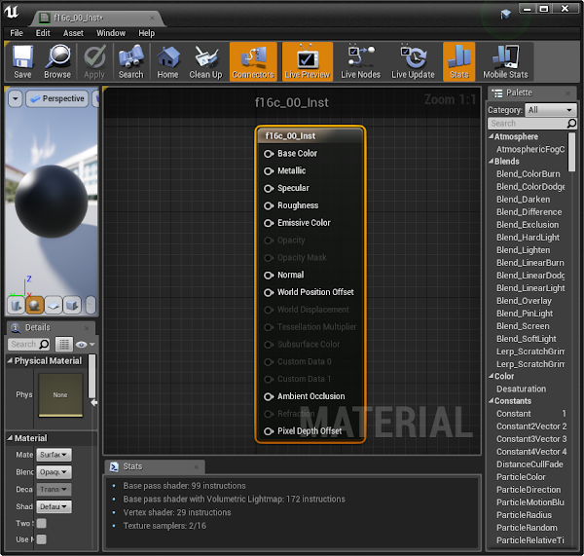
Task: Open the Help menu
Action: coord(147,33)
